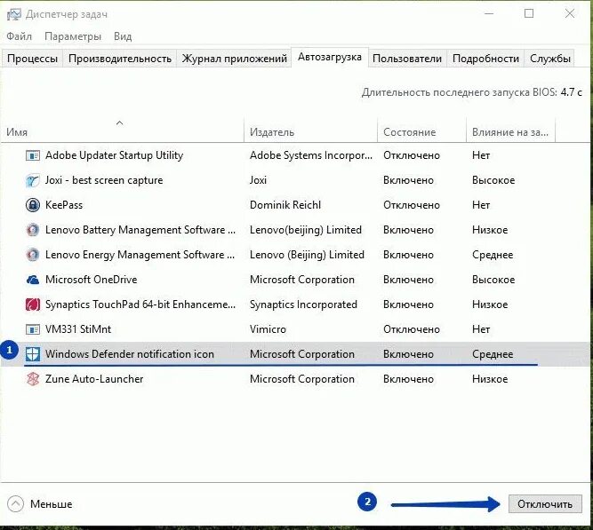Viewport: 593px width, 530px height.
Task: Click Среднее impact in Lenovo Energy row
Action: 493,255
